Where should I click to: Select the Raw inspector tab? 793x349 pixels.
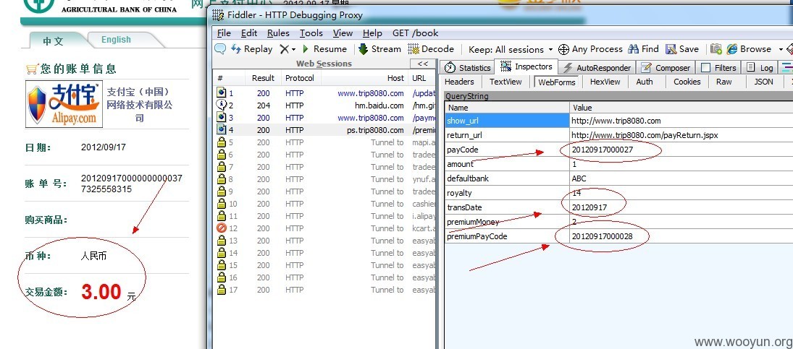tap(723, 82)
